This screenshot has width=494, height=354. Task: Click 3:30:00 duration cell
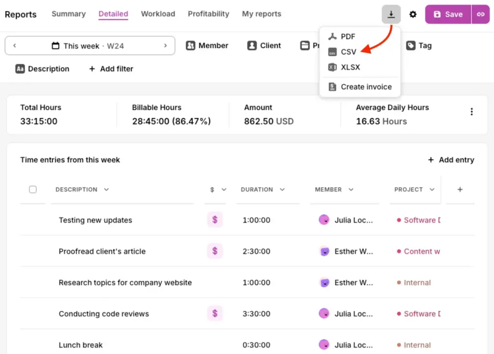click(x=256, y=313)
